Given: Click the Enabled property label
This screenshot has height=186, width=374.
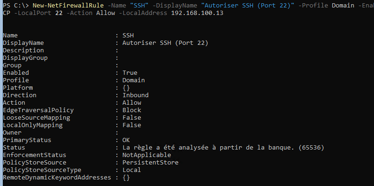Looking at the screenshot, I should (x=16, y=73).
